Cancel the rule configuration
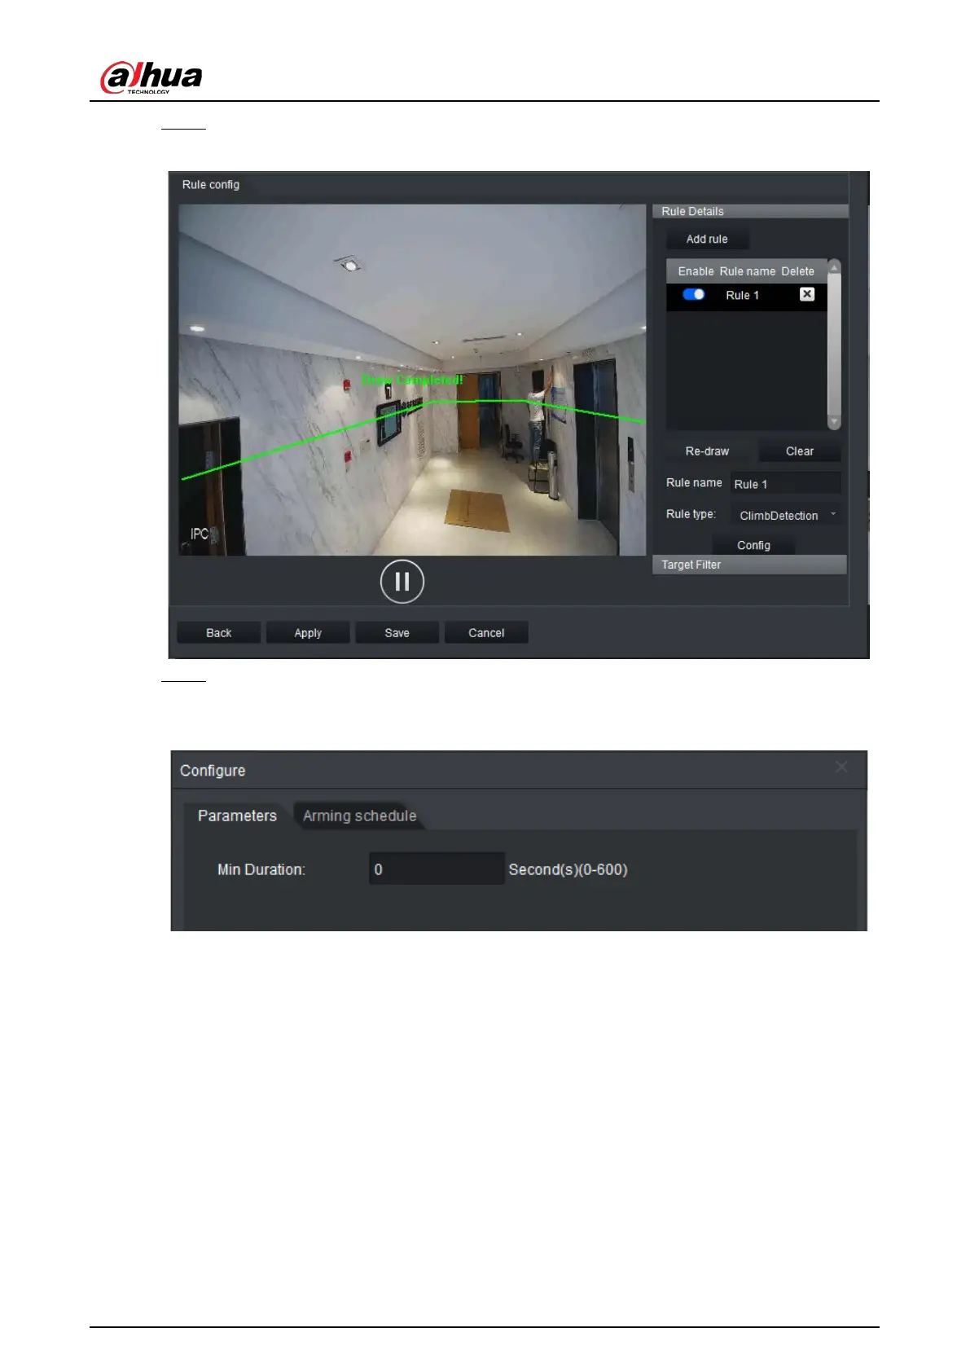 [486, 633]
